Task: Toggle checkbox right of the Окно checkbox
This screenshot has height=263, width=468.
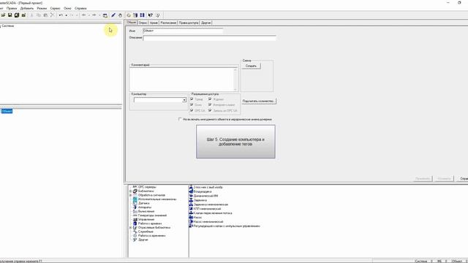Action: point(210,104)
